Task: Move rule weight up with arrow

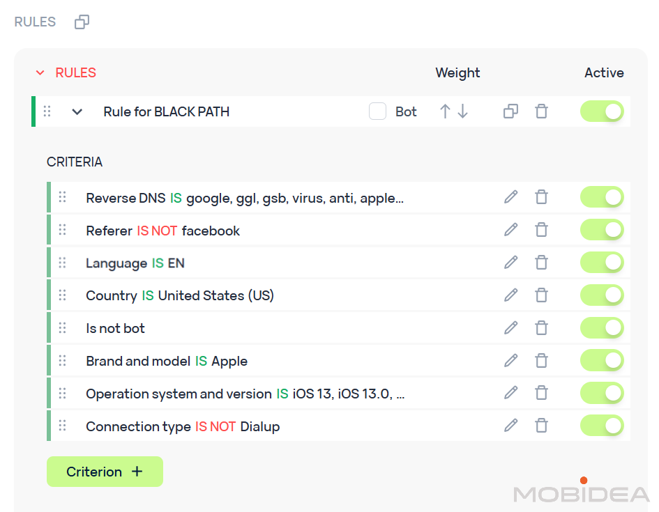Action: pos(445,111)
